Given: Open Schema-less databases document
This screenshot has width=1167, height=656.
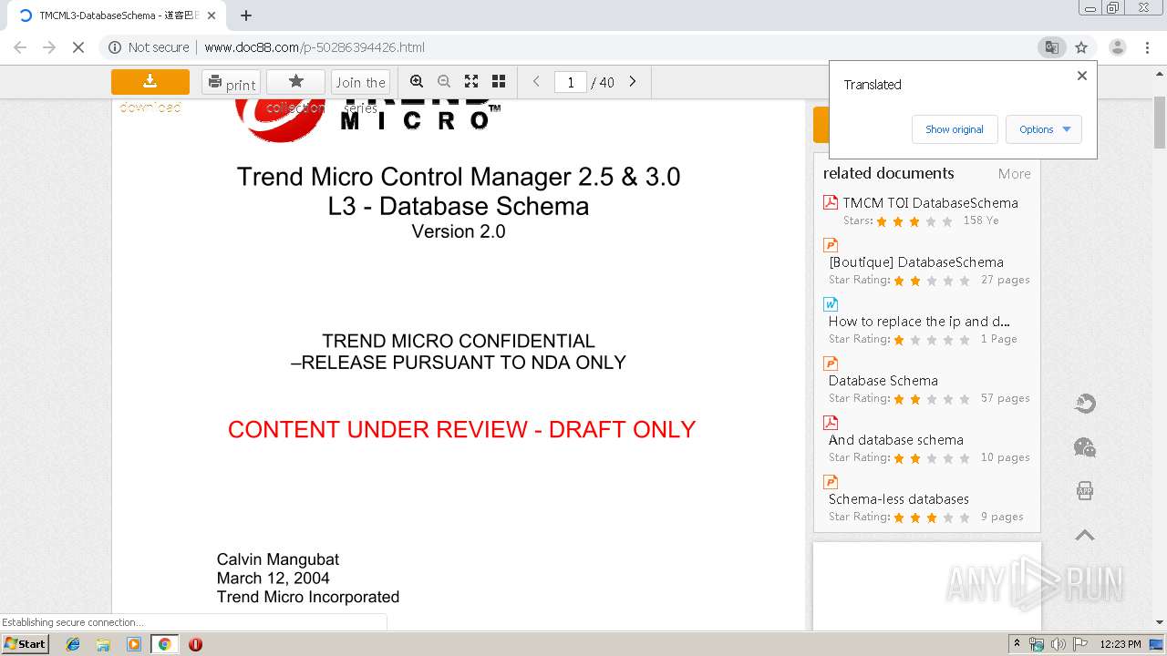Looking at the screenshot, I should 899,499.
